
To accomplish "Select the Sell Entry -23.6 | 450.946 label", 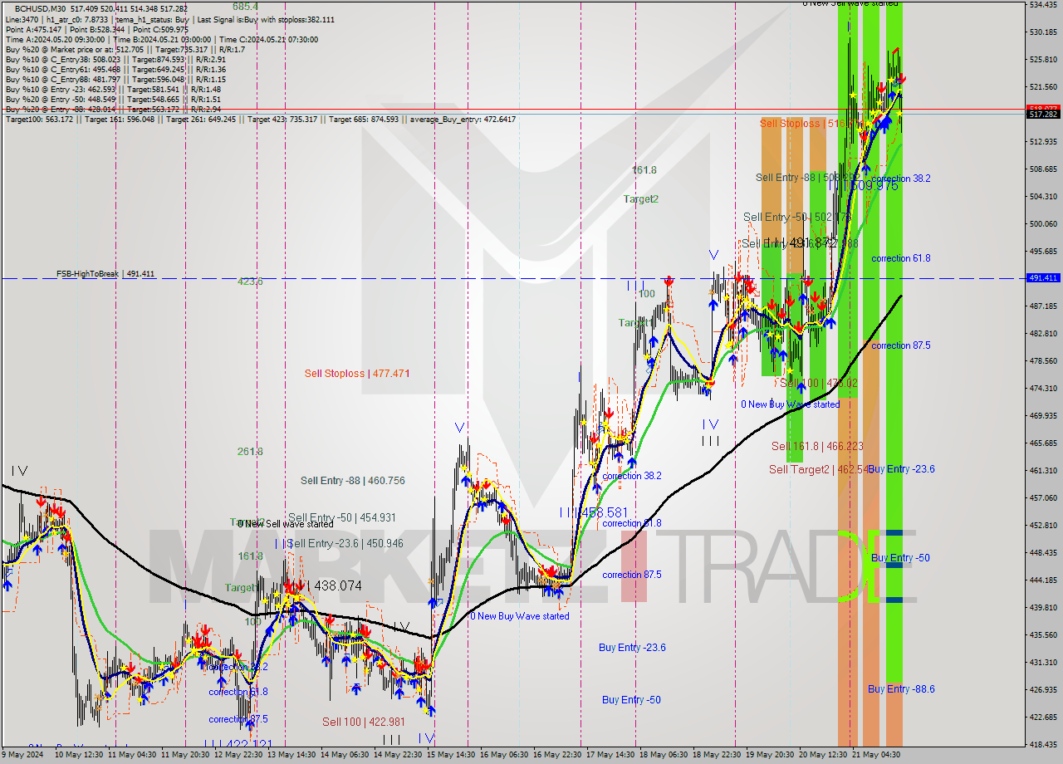I will (345, 544).
